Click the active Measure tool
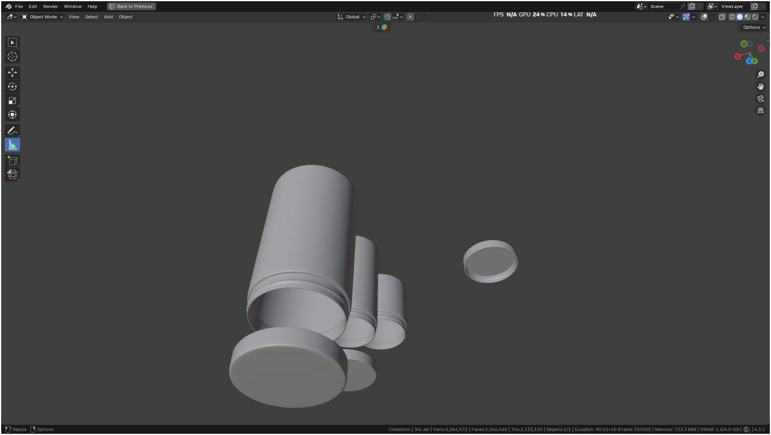Viewport: 771px width, 435px height. tap(12, 145)
